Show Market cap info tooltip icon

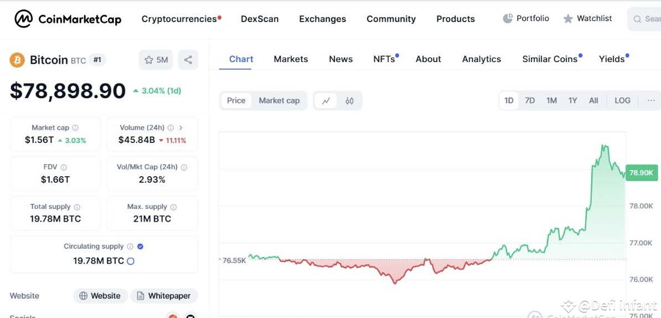click(x=75, y=128)
